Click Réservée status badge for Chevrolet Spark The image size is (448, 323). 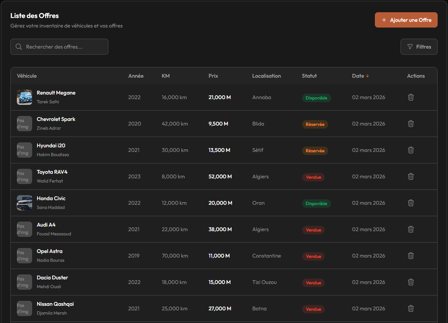(315, 124)
